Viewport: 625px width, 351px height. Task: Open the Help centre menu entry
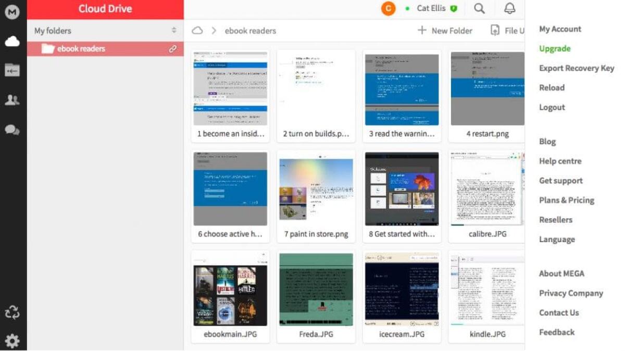[560, 161]
